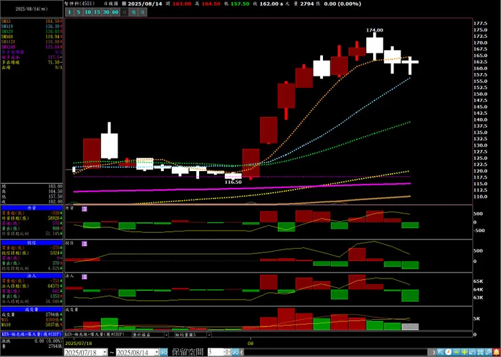Click the 174.00 peak white candlestick
The width and height of the screenshot is (501, 357).
point(374,45)
